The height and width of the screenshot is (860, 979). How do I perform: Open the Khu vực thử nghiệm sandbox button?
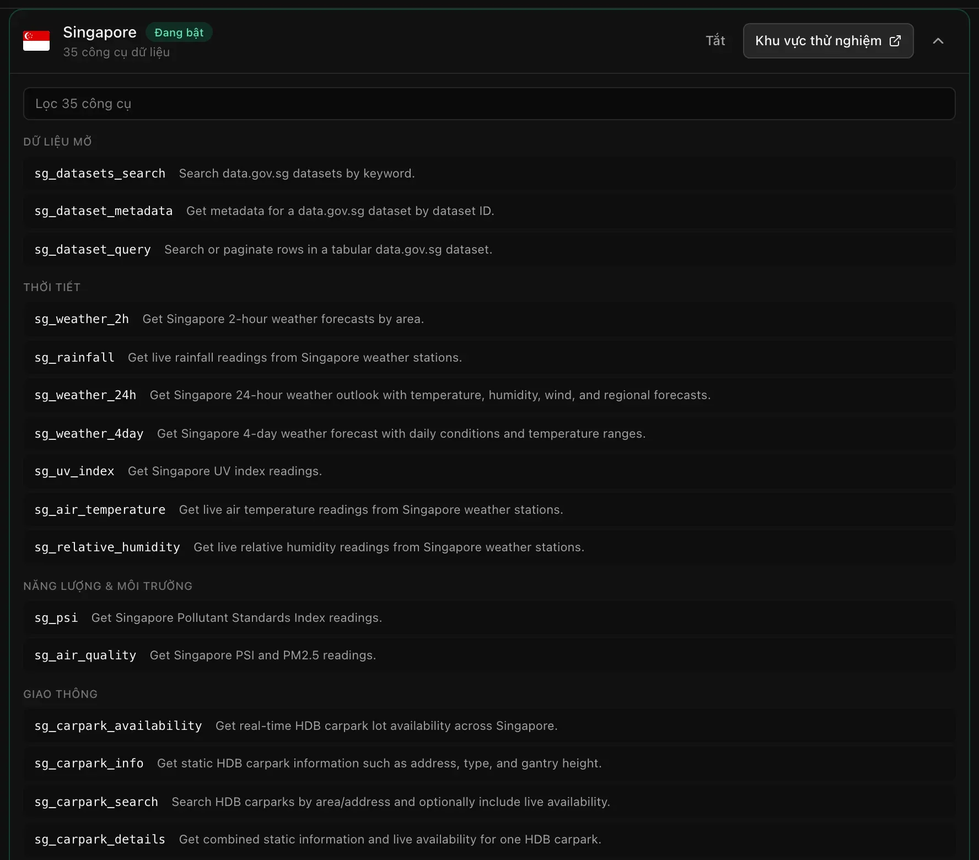point(828,41)
